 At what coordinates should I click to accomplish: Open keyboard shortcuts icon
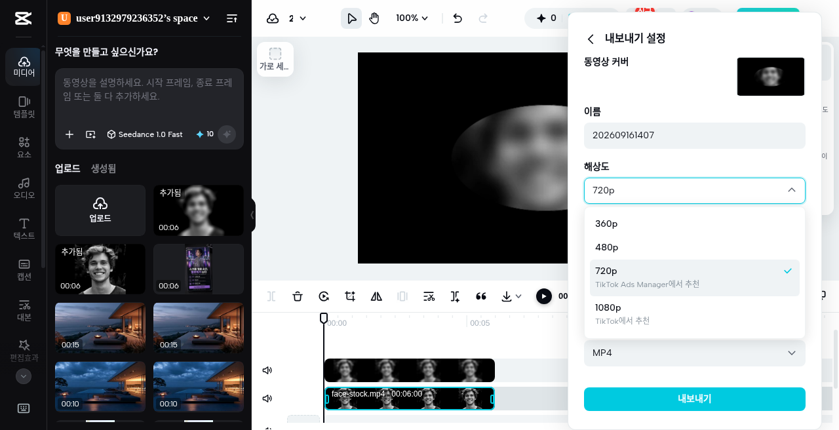24,408
